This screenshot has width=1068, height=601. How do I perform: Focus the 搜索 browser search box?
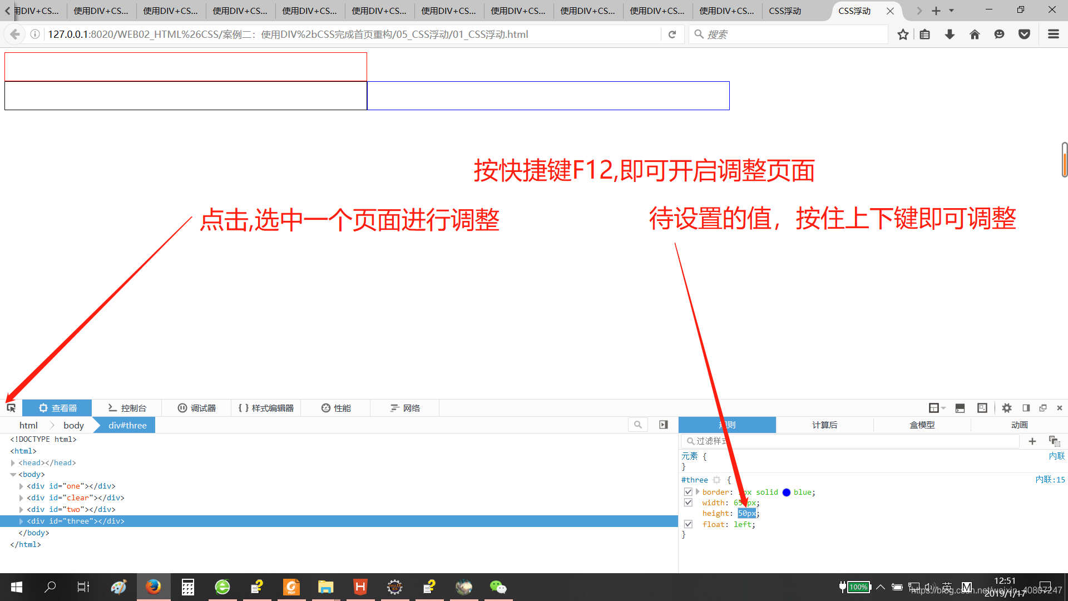(x=788, y=35)
